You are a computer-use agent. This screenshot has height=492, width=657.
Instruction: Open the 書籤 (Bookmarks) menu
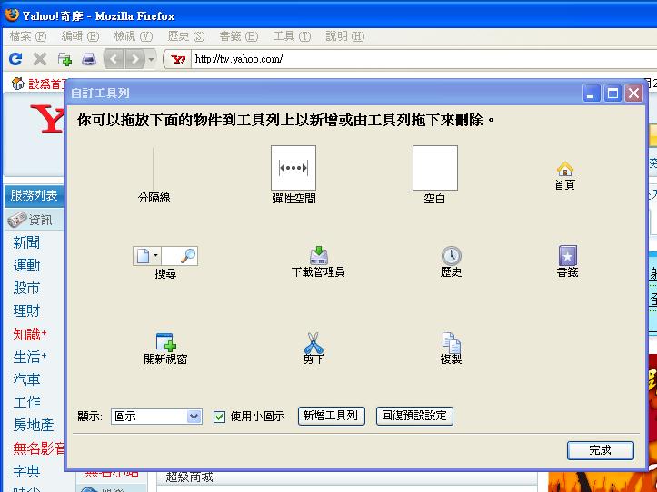239,36
